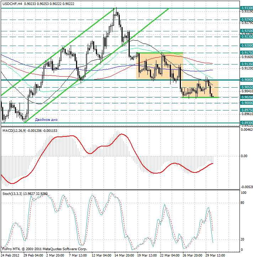This screenshot has width=253, height=258.
Task: Click the '7 Mar 12:00' time label
Action: (78, 256)
